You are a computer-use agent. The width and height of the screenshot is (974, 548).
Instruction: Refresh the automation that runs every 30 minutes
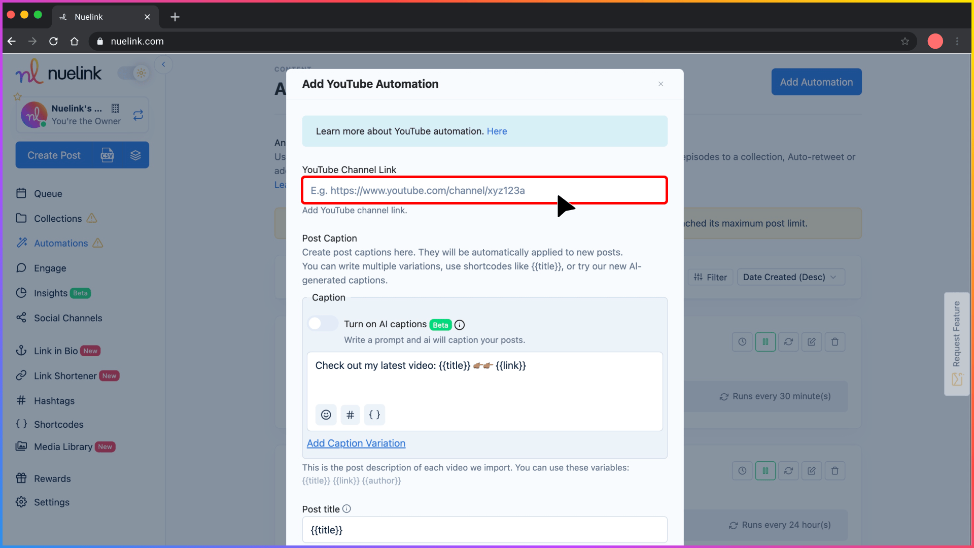point(788,342)
